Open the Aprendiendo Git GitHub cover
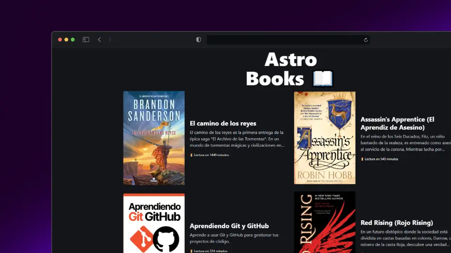The height and width of the screenshot is (253, 451). [x=154, y=223]
